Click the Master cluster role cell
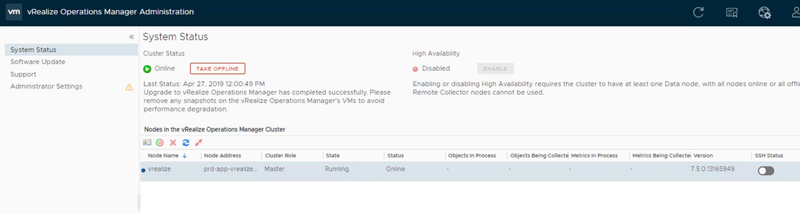The image size is (800, 213). pos(274,169)
